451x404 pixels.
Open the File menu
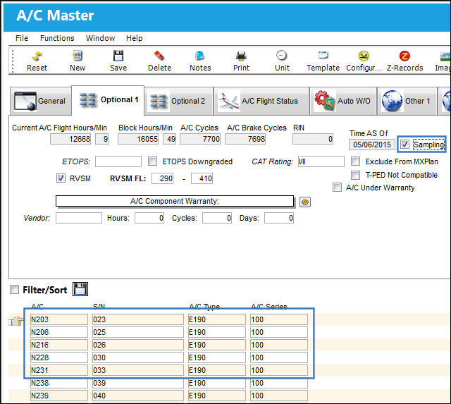tap(22, 38)
